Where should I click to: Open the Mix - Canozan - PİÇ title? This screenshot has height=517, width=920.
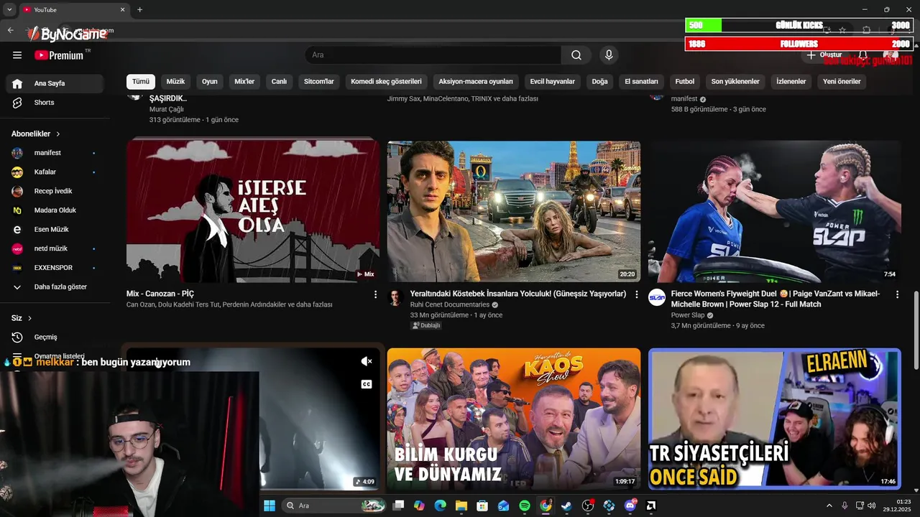[160, 294]
